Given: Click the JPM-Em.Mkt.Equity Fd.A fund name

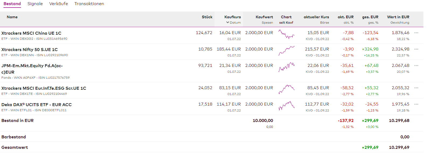Looking at the screenshot, I should [x=32, y=66].
